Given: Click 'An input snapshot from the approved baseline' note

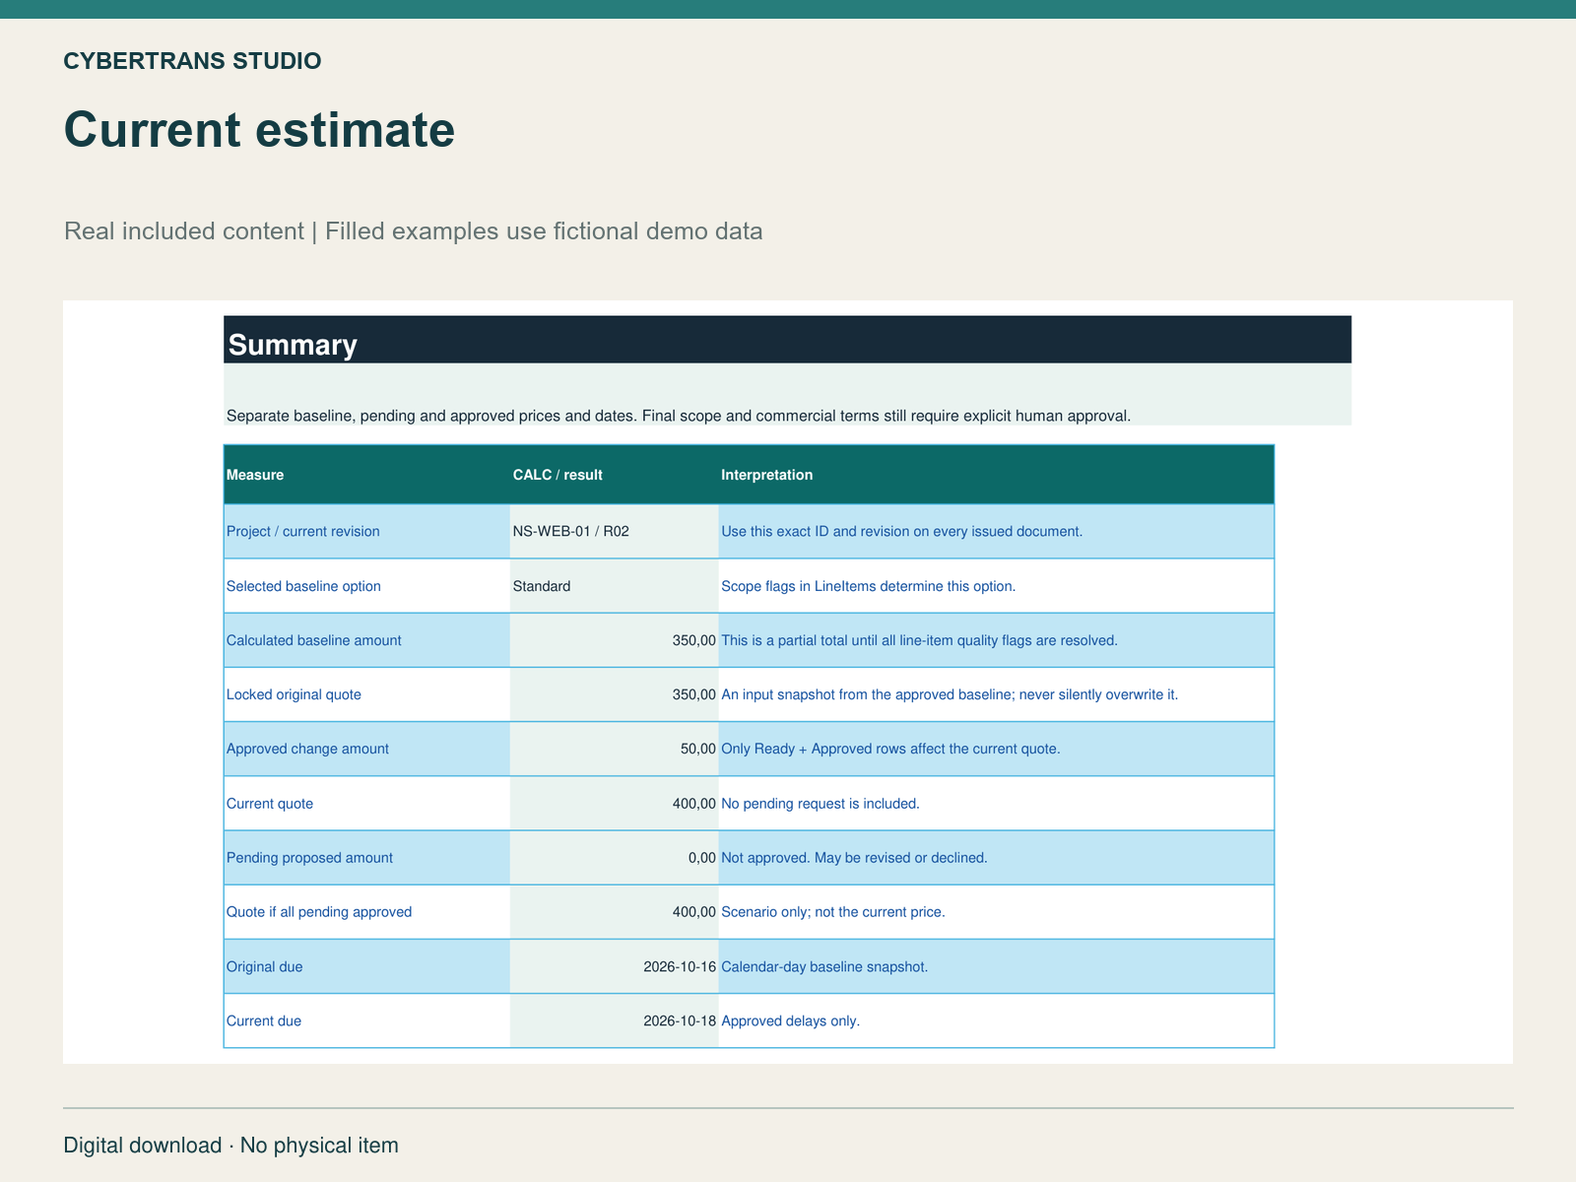Looking at the screenshot, I should coord(950,694).
